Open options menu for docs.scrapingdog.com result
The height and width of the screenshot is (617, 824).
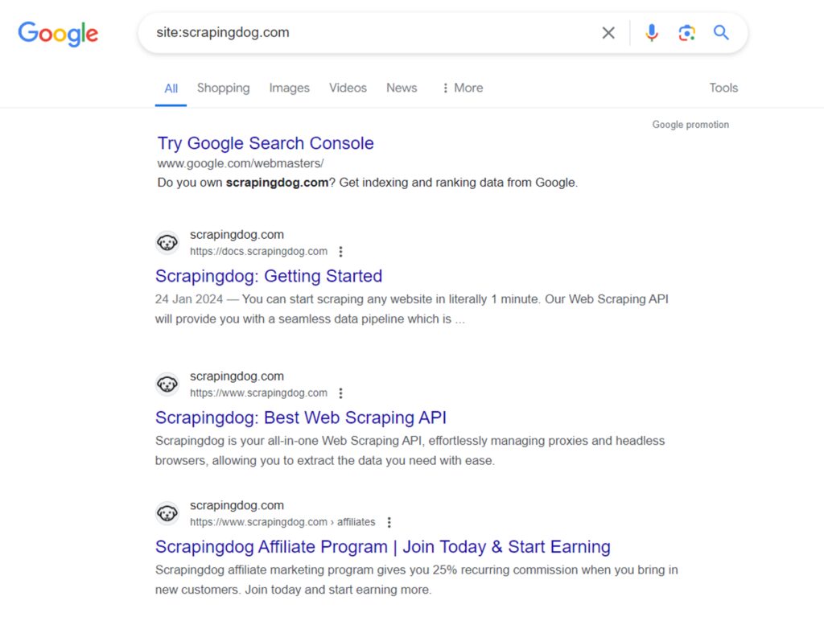[x=341, y=252]
